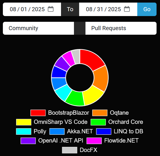Edit the end date field 08/31/2025
This screenshot has width=160, height=156.
108,9
